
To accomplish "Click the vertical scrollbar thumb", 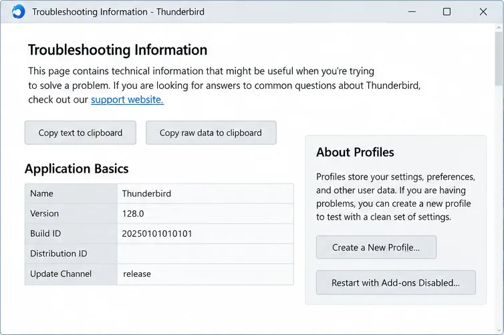I will [x=499, y=58].
